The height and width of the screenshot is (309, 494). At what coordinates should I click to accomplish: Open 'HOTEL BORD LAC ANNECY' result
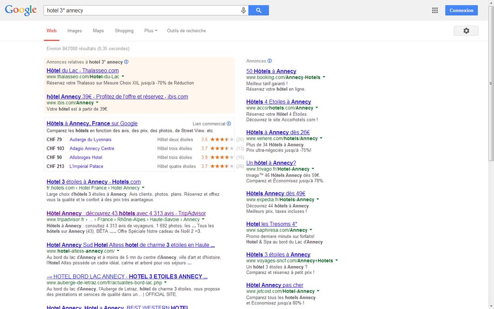click(127, 276)
